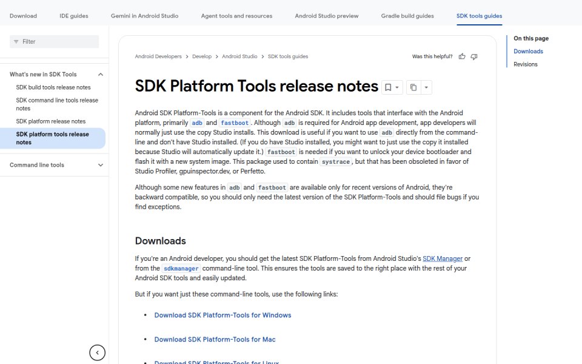Click the first adb code link
This screenshot has height=364, width=582.
tap(197, 123)
